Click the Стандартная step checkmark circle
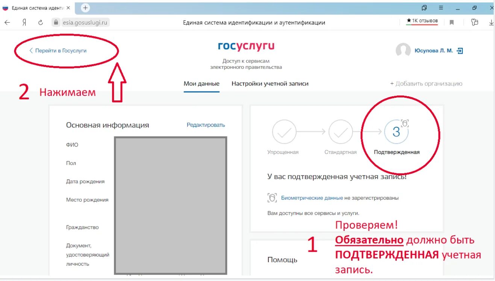This screenshot has height=281, width=495. pyautogui.click(x=341, y=132)
